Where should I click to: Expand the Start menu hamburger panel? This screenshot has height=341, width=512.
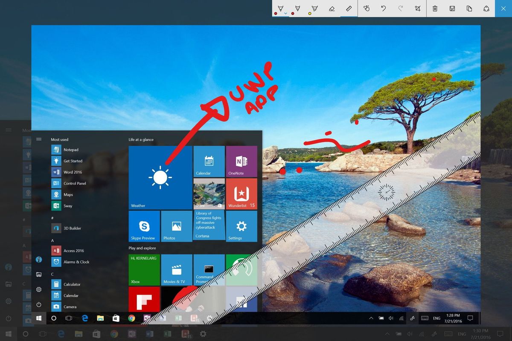[39, 139]
